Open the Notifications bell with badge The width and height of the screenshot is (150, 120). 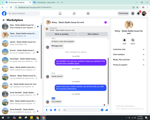[138, 13]
